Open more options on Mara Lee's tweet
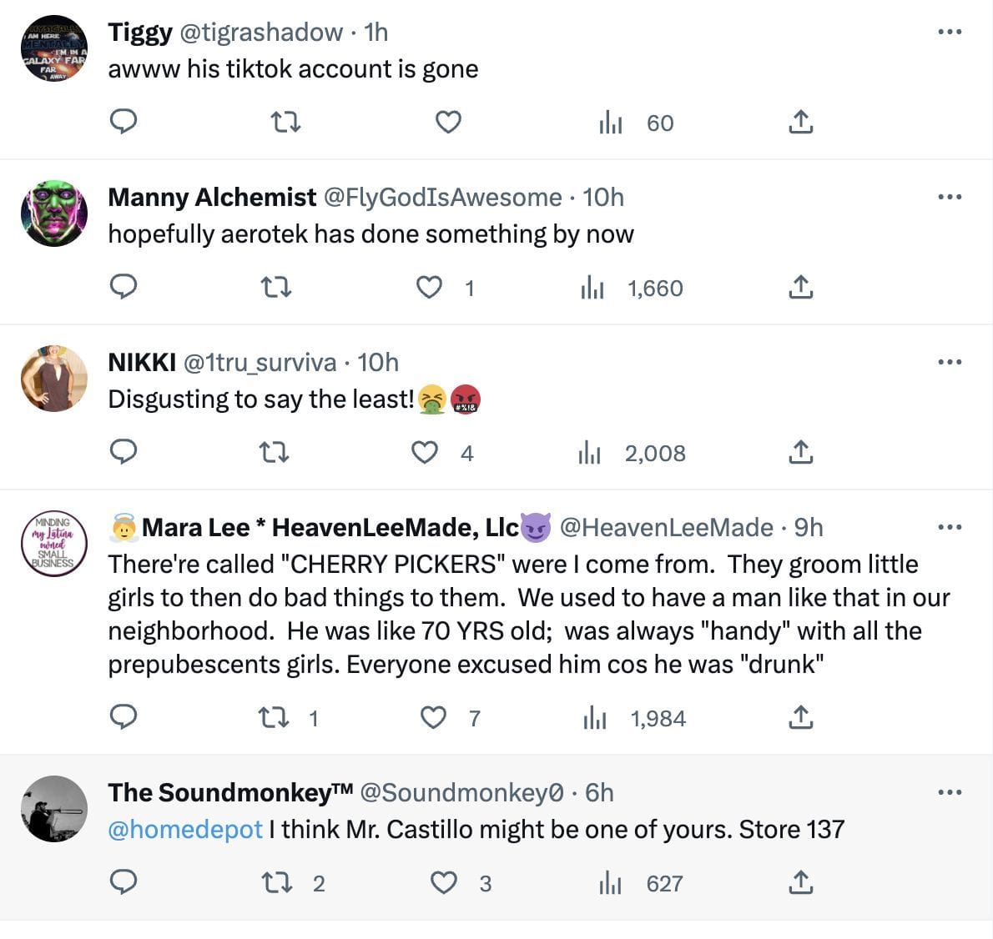The image size is (993, 939). tap(950, 527)
